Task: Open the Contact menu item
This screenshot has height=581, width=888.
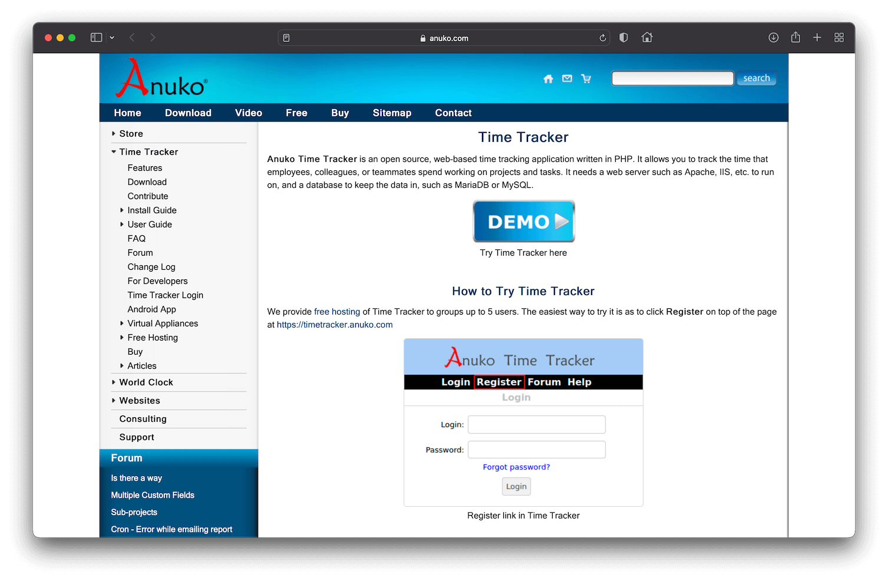Action: click(453, 113)
